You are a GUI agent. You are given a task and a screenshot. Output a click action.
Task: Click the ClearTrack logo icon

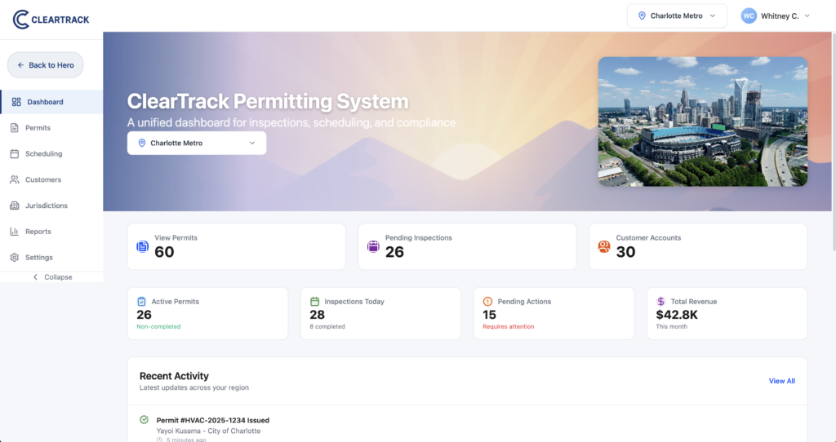coord(21,19)
